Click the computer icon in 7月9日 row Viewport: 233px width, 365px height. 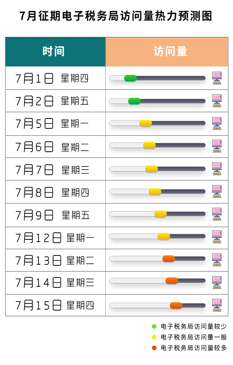217,214
